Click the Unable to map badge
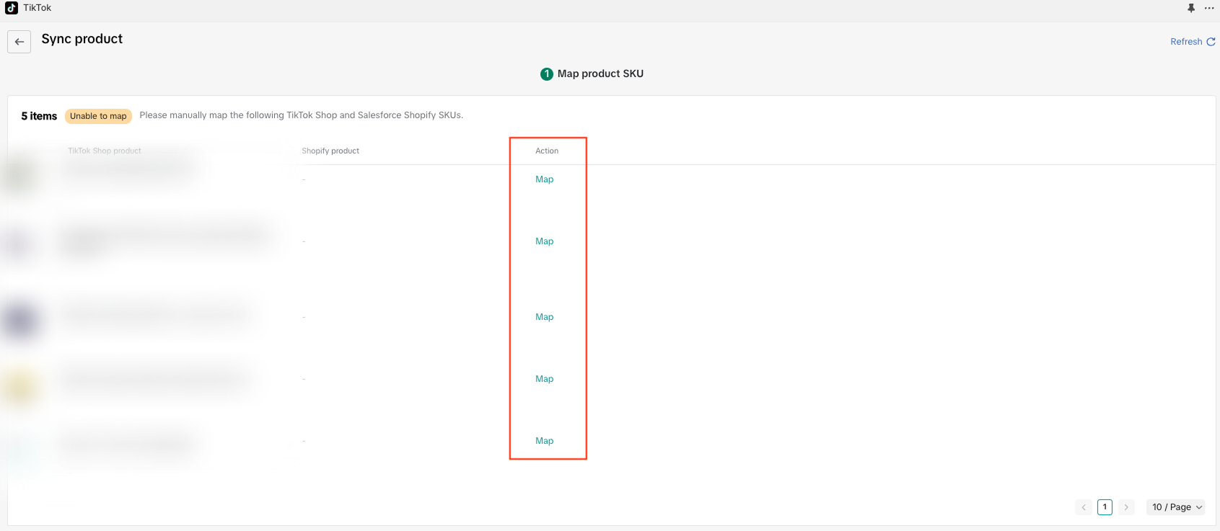1220x531 pixels. (x=98, y=116)
